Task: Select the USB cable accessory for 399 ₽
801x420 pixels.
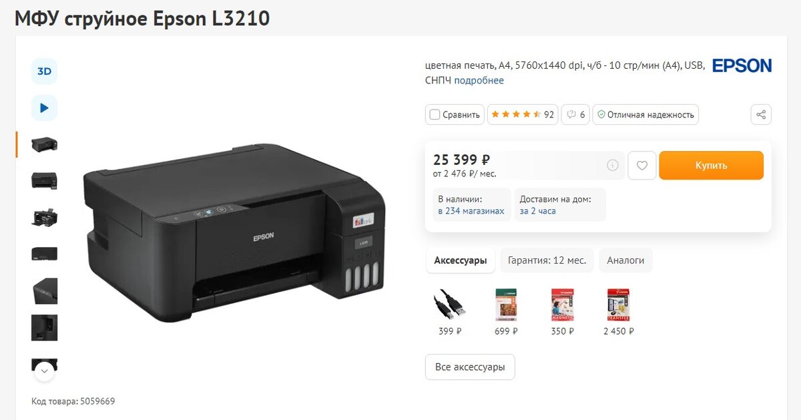Action: pos(449,305)
